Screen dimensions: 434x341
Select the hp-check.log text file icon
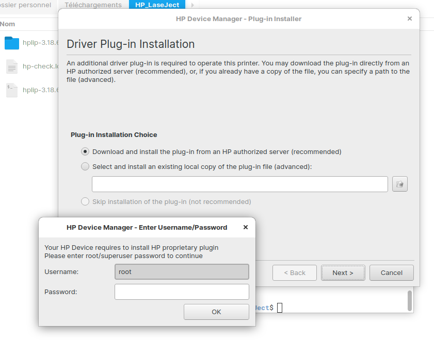(x=12, y=66)
